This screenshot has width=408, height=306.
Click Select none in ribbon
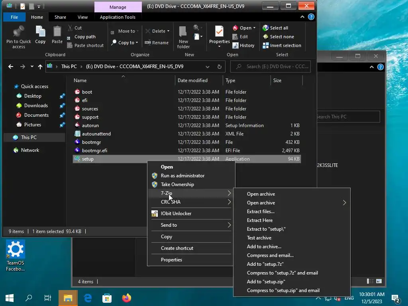278,37
